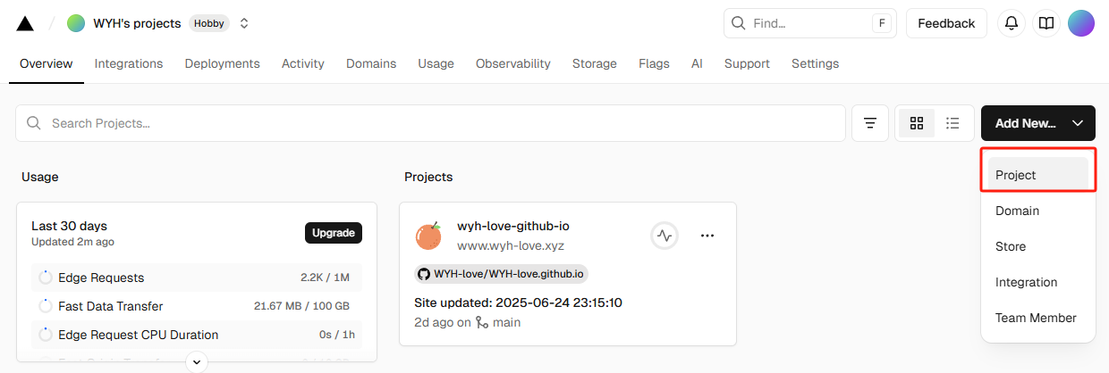The image size is (1109, 373).
Task: Focus the Search Projects field
Action: coord(429,123)
